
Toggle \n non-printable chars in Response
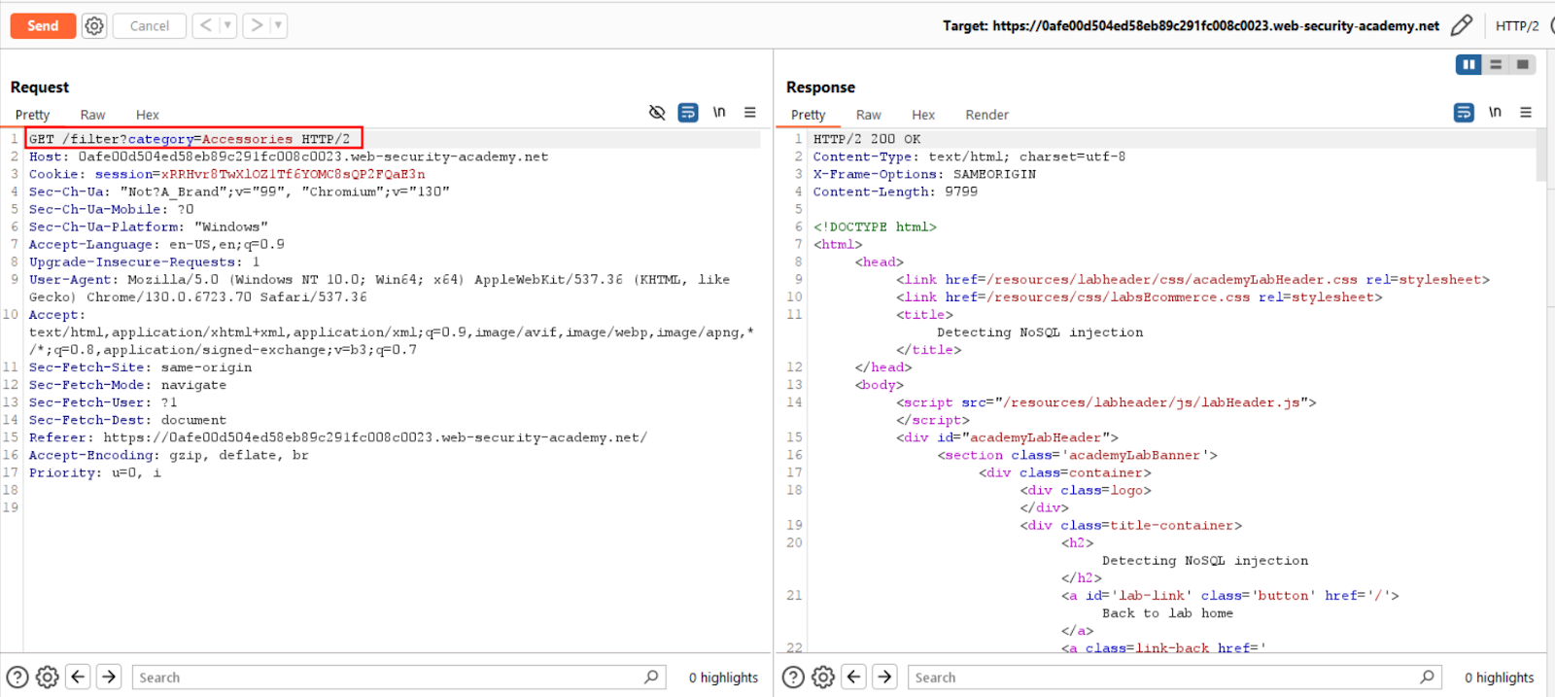pos(1495,113)
